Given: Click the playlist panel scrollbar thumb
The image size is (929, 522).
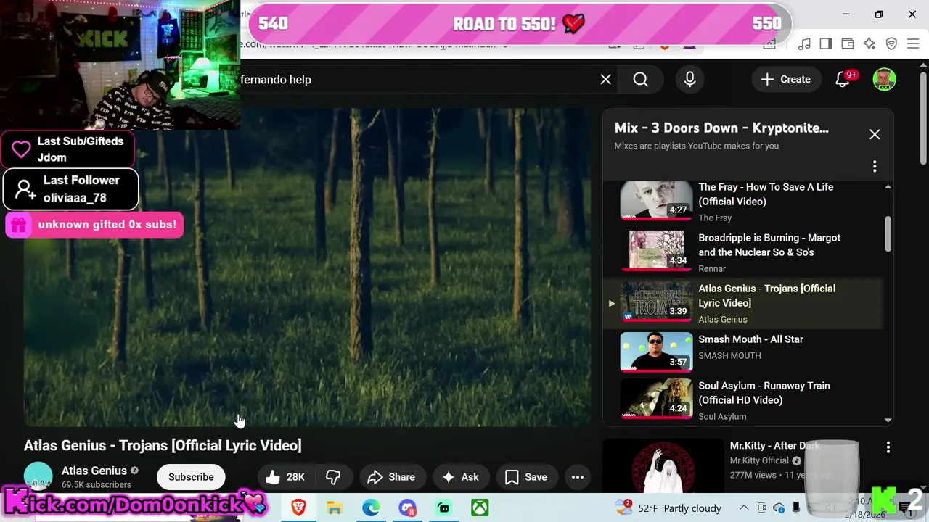Looking at the screenshot, I should (x=888, y=234).
